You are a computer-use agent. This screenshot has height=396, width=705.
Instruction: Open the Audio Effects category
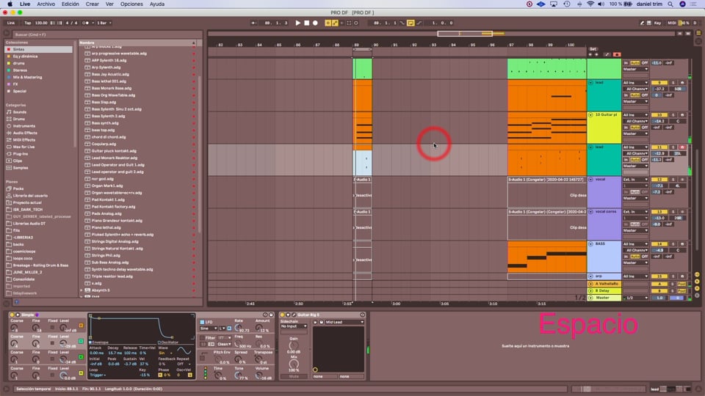[x=25, y=133]
